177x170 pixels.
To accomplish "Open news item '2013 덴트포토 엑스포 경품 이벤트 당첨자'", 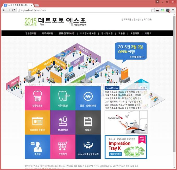I will (123, 108).
